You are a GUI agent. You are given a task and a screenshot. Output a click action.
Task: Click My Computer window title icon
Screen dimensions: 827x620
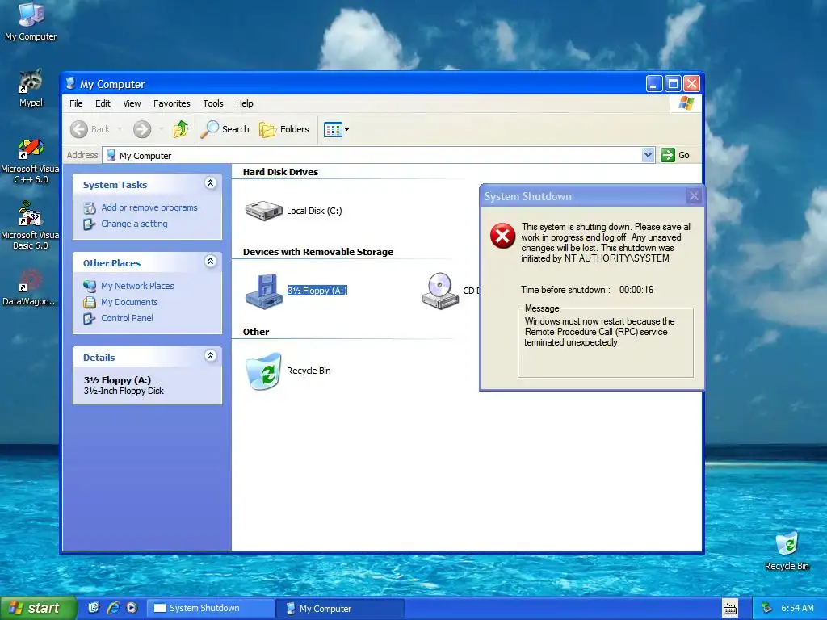click(71, 83)
